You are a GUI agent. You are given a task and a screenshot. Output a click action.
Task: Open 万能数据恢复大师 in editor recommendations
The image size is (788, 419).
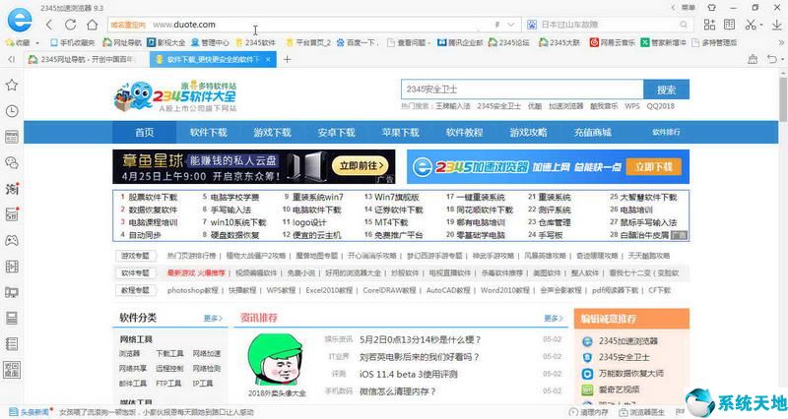[x=630, y=374]
